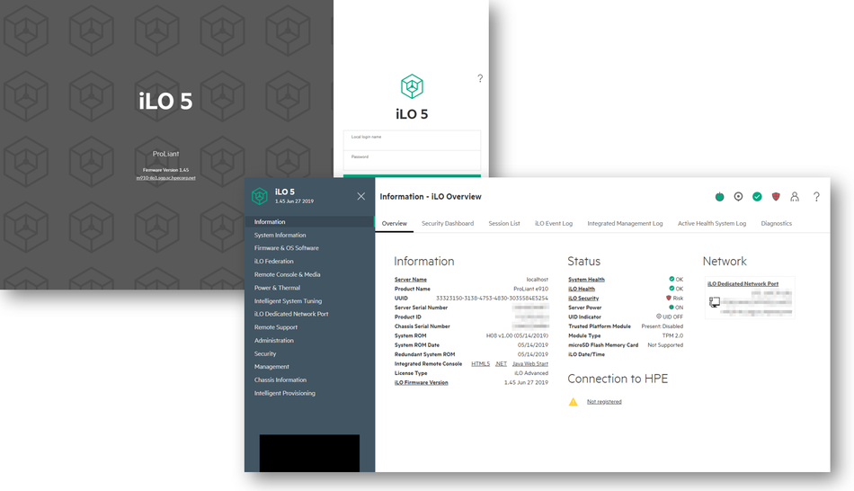
Task: Open the Security Dashboard tab
Action: click(x=448, y=223)
